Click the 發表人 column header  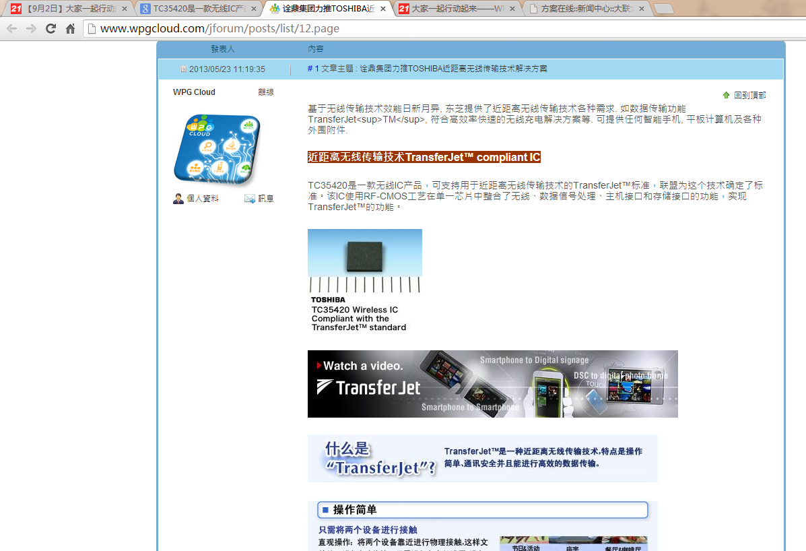tap(223, 48)
